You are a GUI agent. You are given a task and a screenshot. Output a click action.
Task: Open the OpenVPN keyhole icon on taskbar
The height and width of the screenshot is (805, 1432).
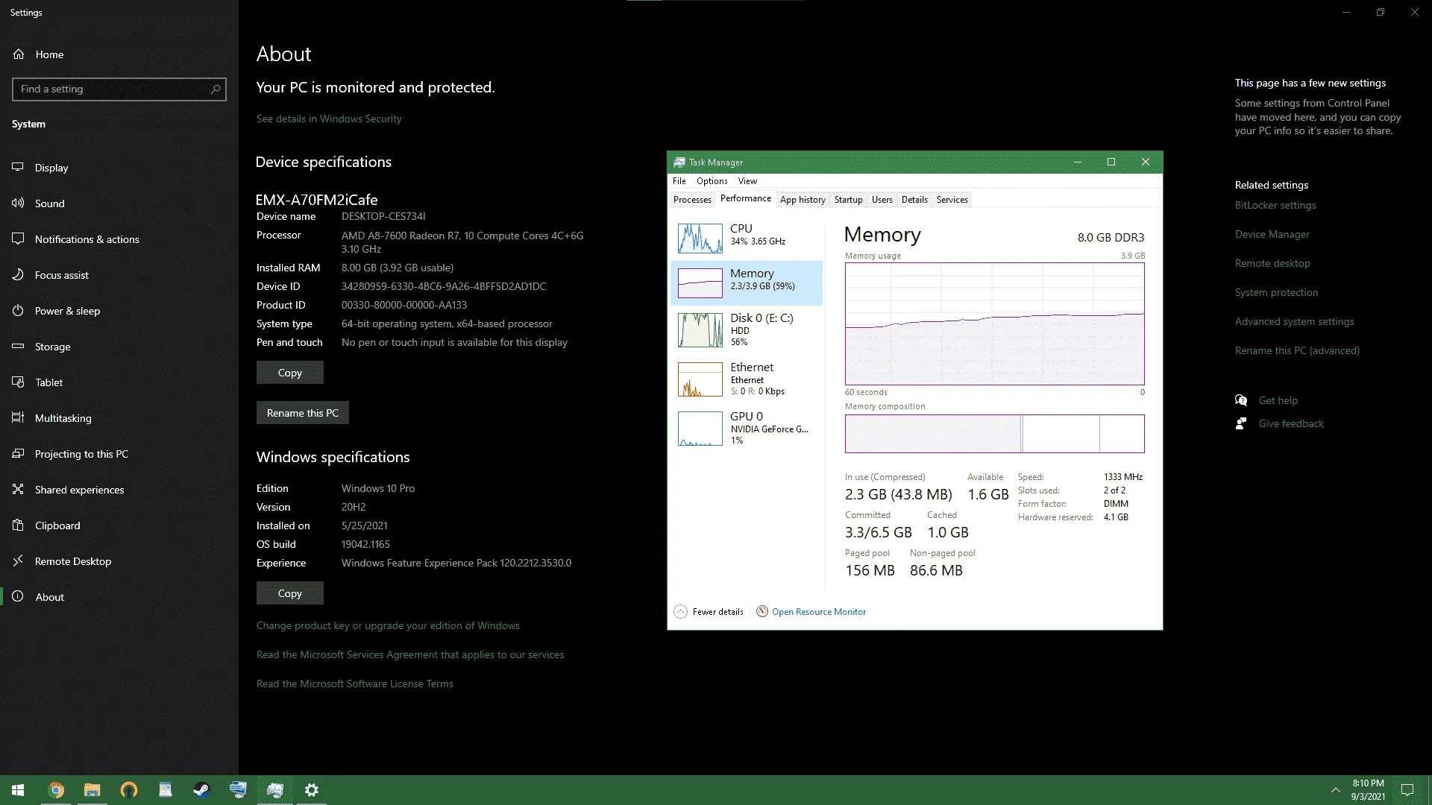pos(129,790)
